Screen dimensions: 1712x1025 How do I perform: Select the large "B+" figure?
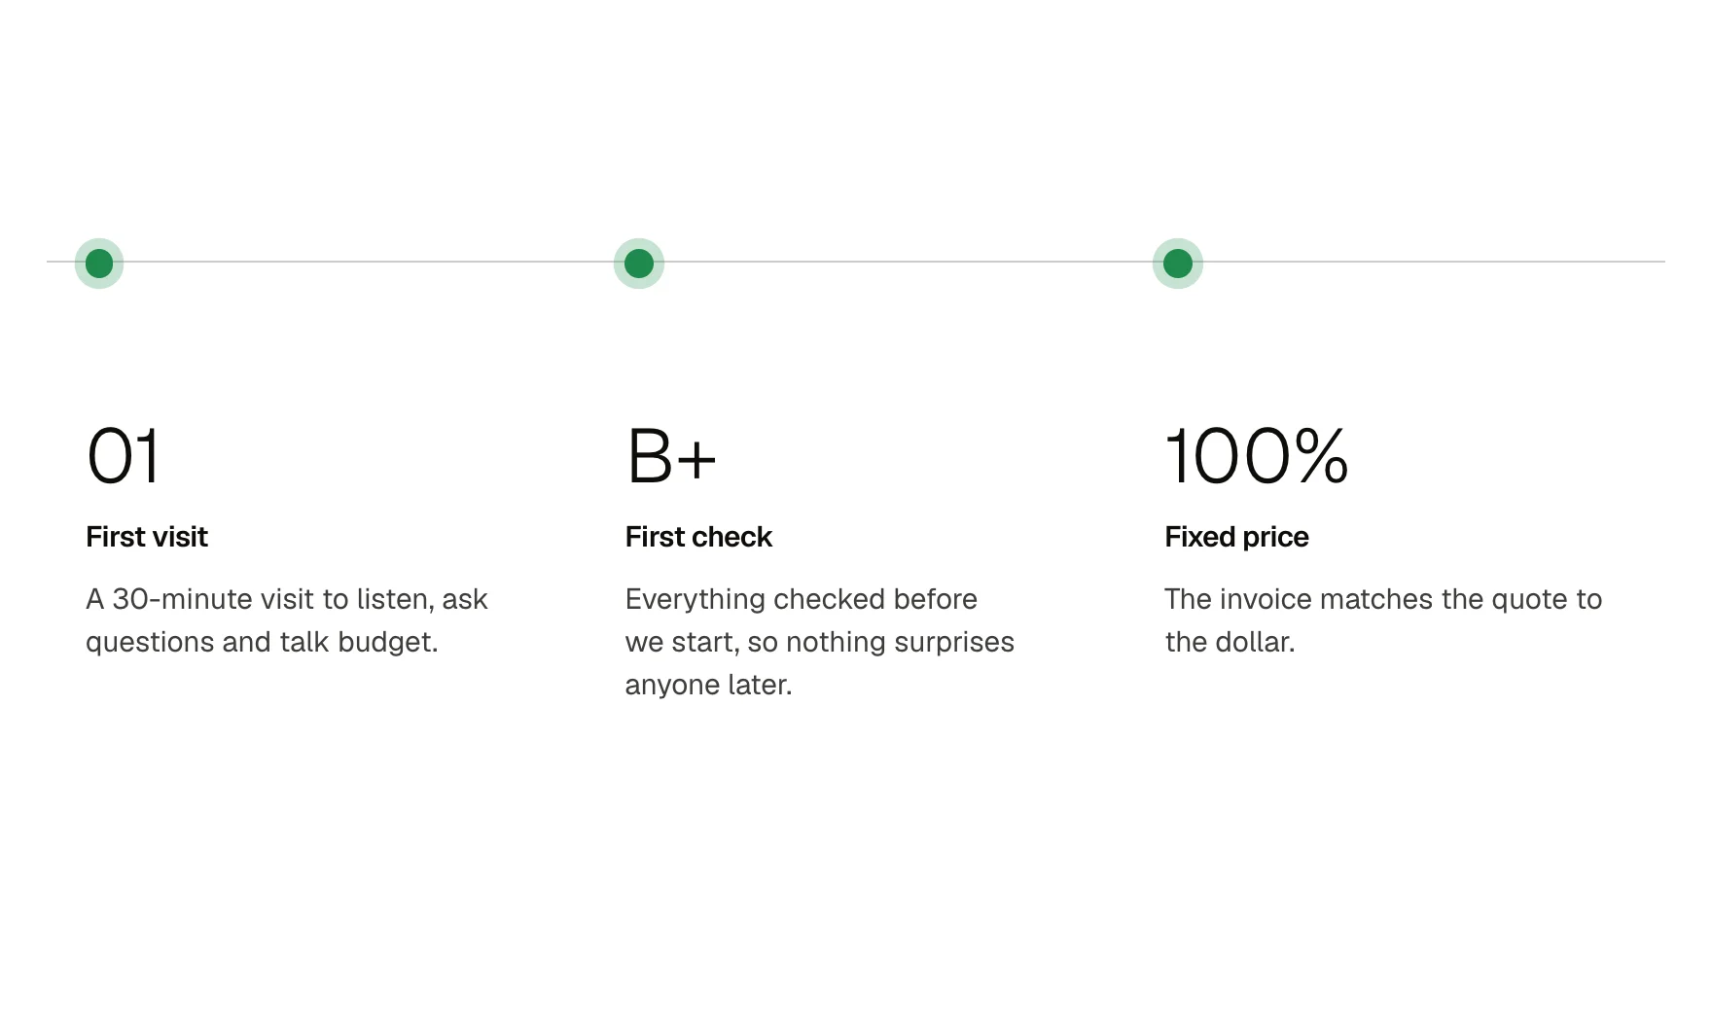671,456
